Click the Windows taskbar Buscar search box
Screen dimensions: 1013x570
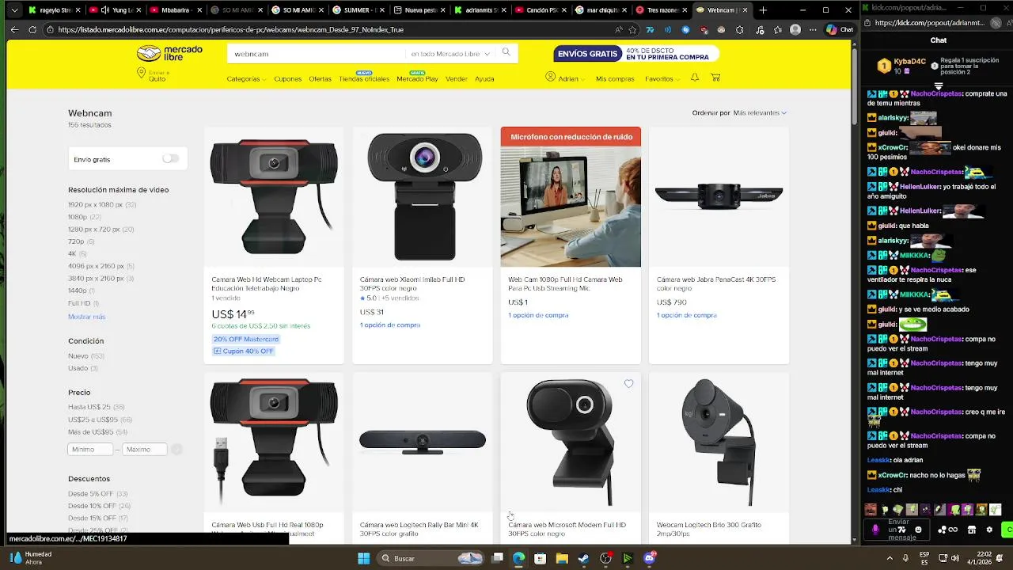coord(431,558)
